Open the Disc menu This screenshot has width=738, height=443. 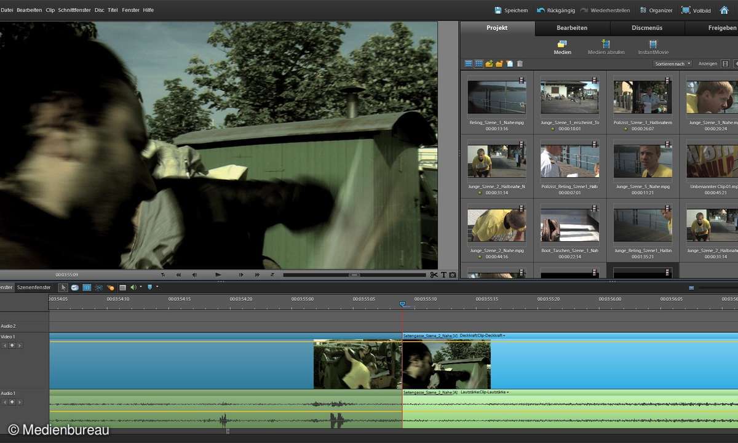(99, 10)
